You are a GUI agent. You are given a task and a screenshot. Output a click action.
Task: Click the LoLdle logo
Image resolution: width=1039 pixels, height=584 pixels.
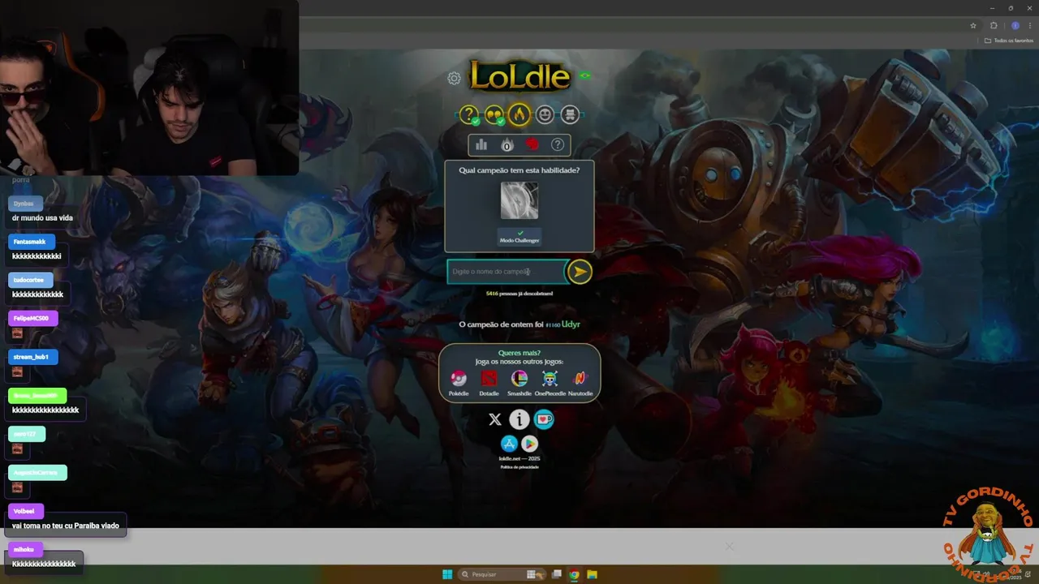[x=519, y=76]
